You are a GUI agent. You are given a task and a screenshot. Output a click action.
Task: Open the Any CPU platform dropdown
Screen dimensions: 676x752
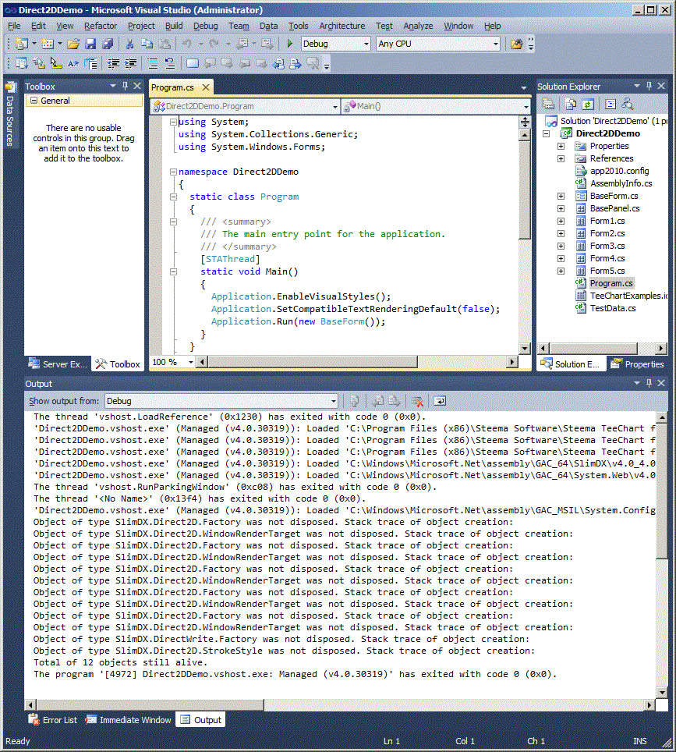pyautogui.click(x=437, y=44)
